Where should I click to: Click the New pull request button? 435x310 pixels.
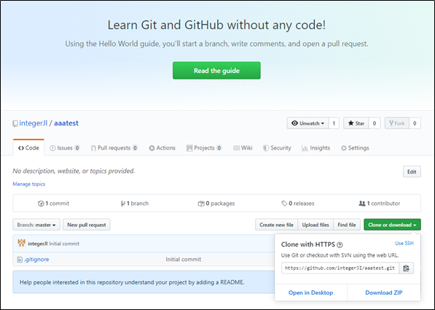87,225
